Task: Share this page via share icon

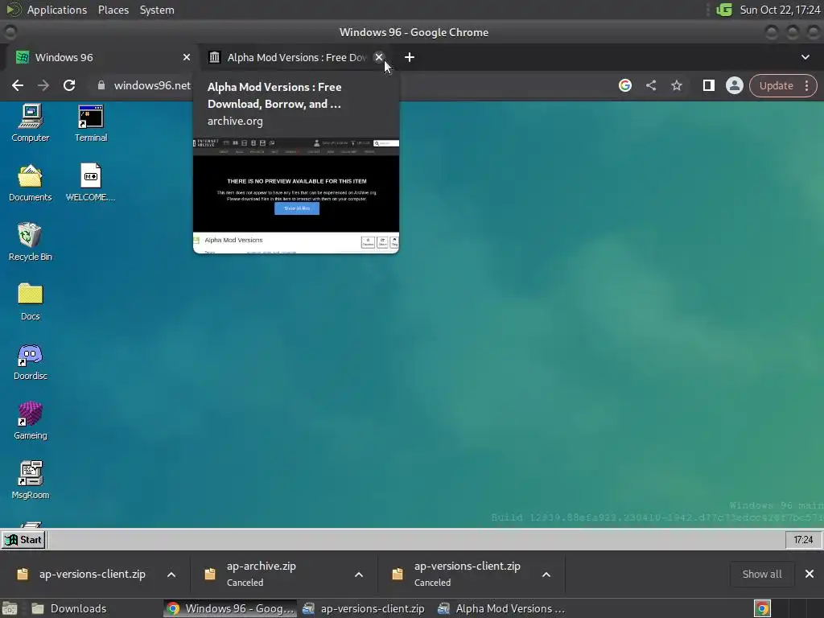Action: pos(650,85)
